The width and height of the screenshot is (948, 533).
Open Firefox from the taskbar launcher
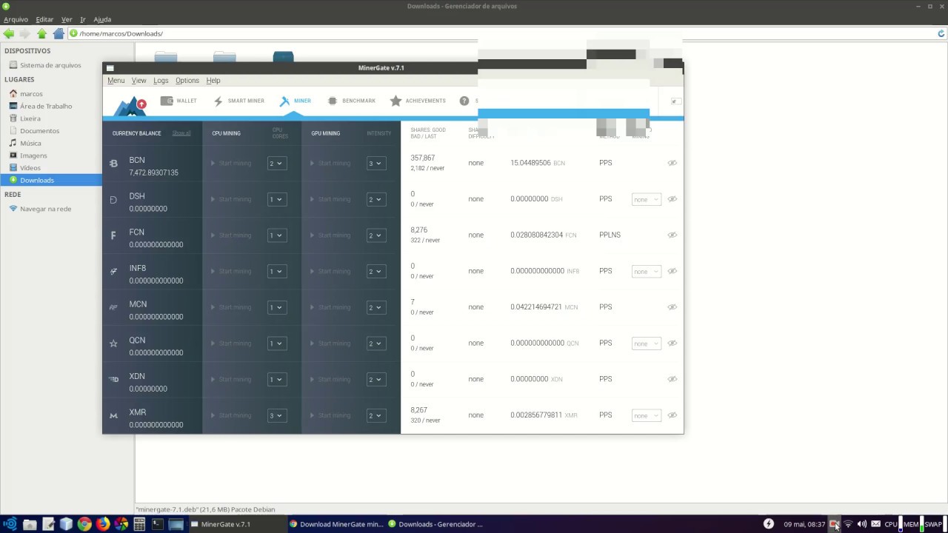[x=102, y=524]
